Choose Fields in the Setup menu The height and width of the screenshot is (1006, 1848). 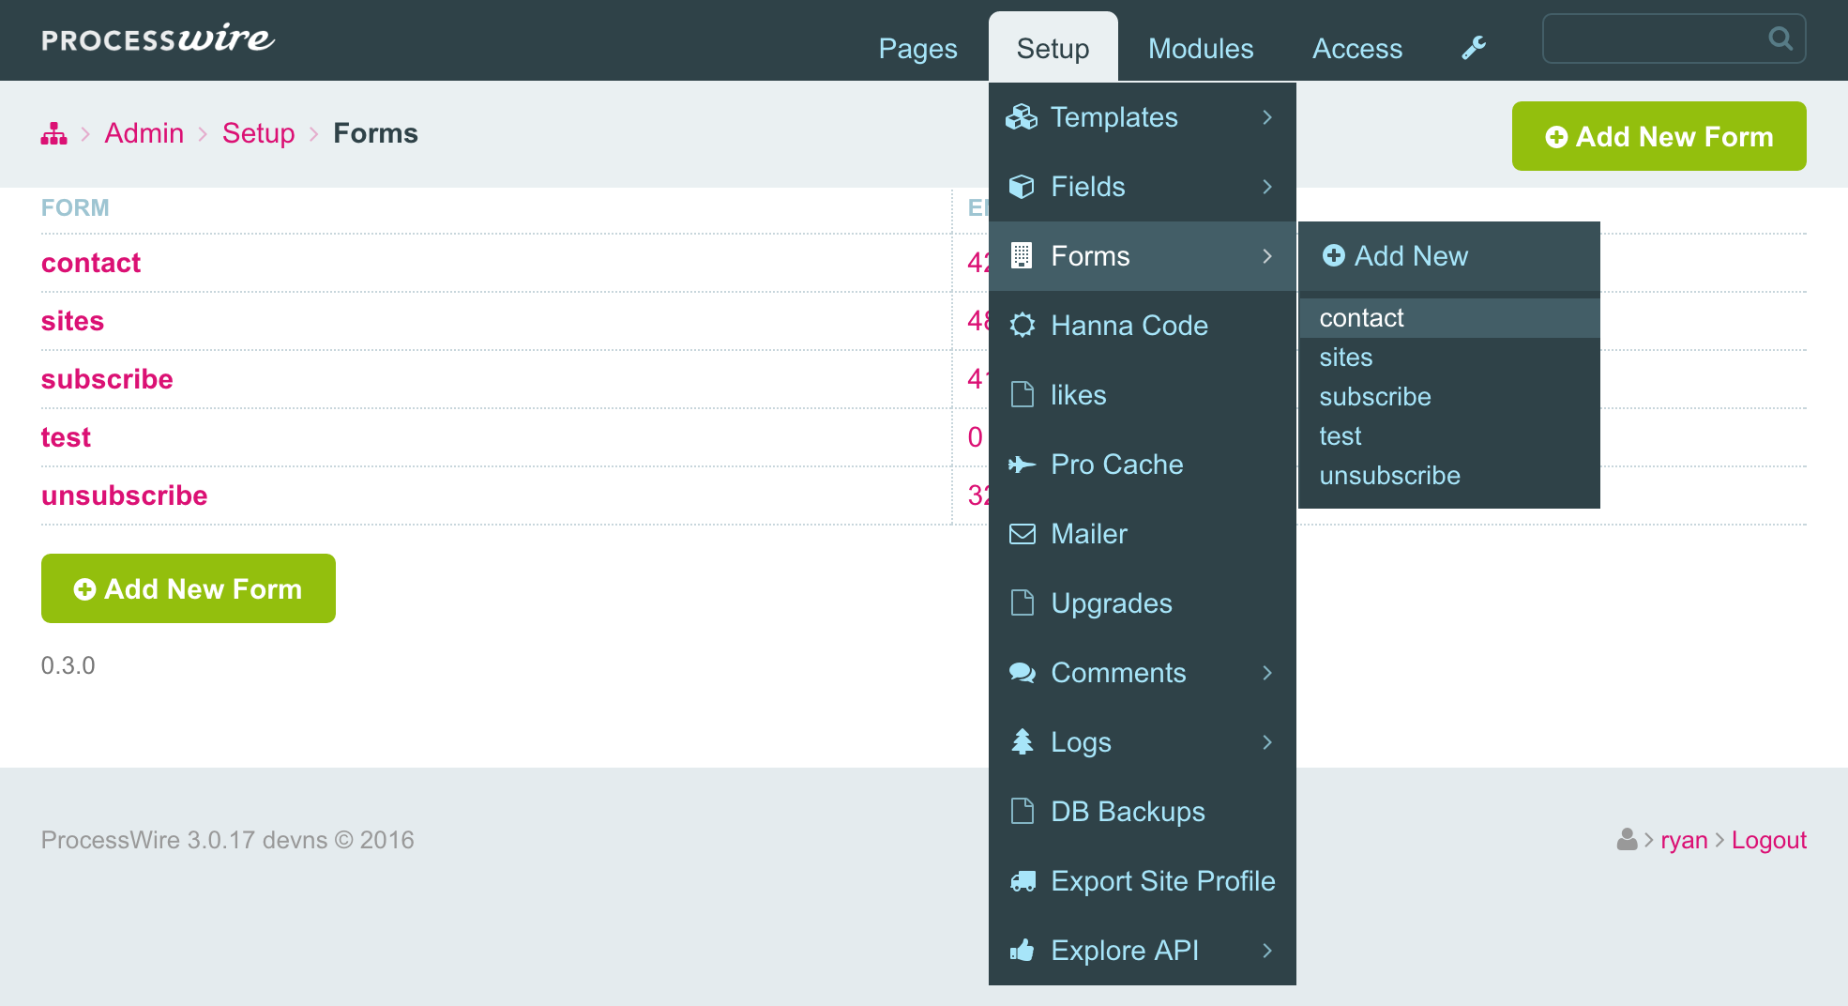coord(1143,187)
